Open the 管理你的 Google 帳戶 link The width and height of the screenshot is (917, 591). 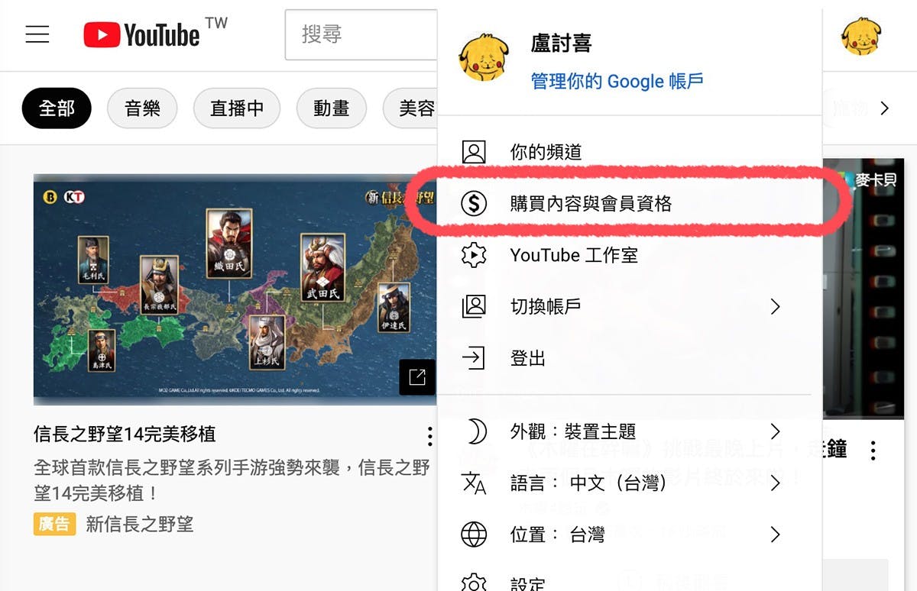[617, 81]
